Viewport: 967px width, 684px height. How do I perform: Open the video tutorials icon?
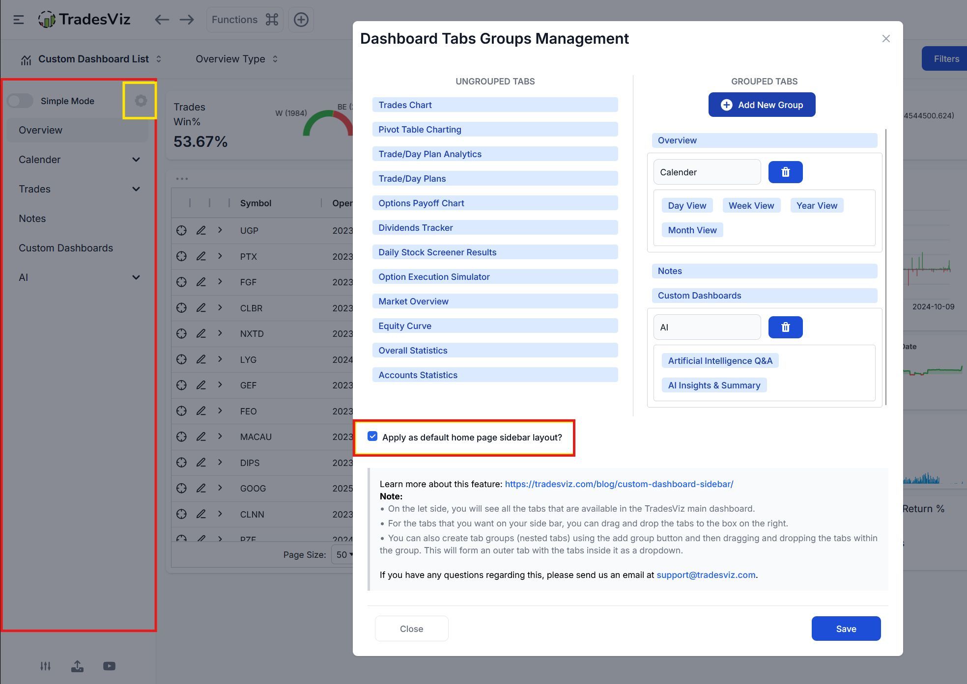tap(109, 666)
